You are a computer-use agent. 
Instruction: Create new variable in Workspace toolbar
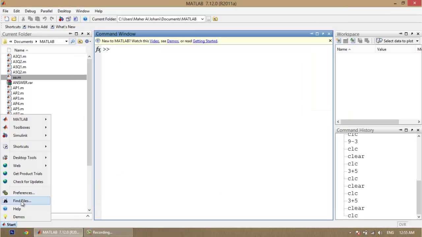tap(339, 41)
